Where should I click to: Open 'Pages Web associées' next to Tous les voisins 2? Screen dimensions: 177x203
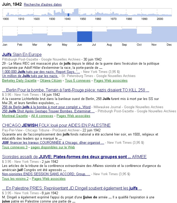[x=49, y=179]
